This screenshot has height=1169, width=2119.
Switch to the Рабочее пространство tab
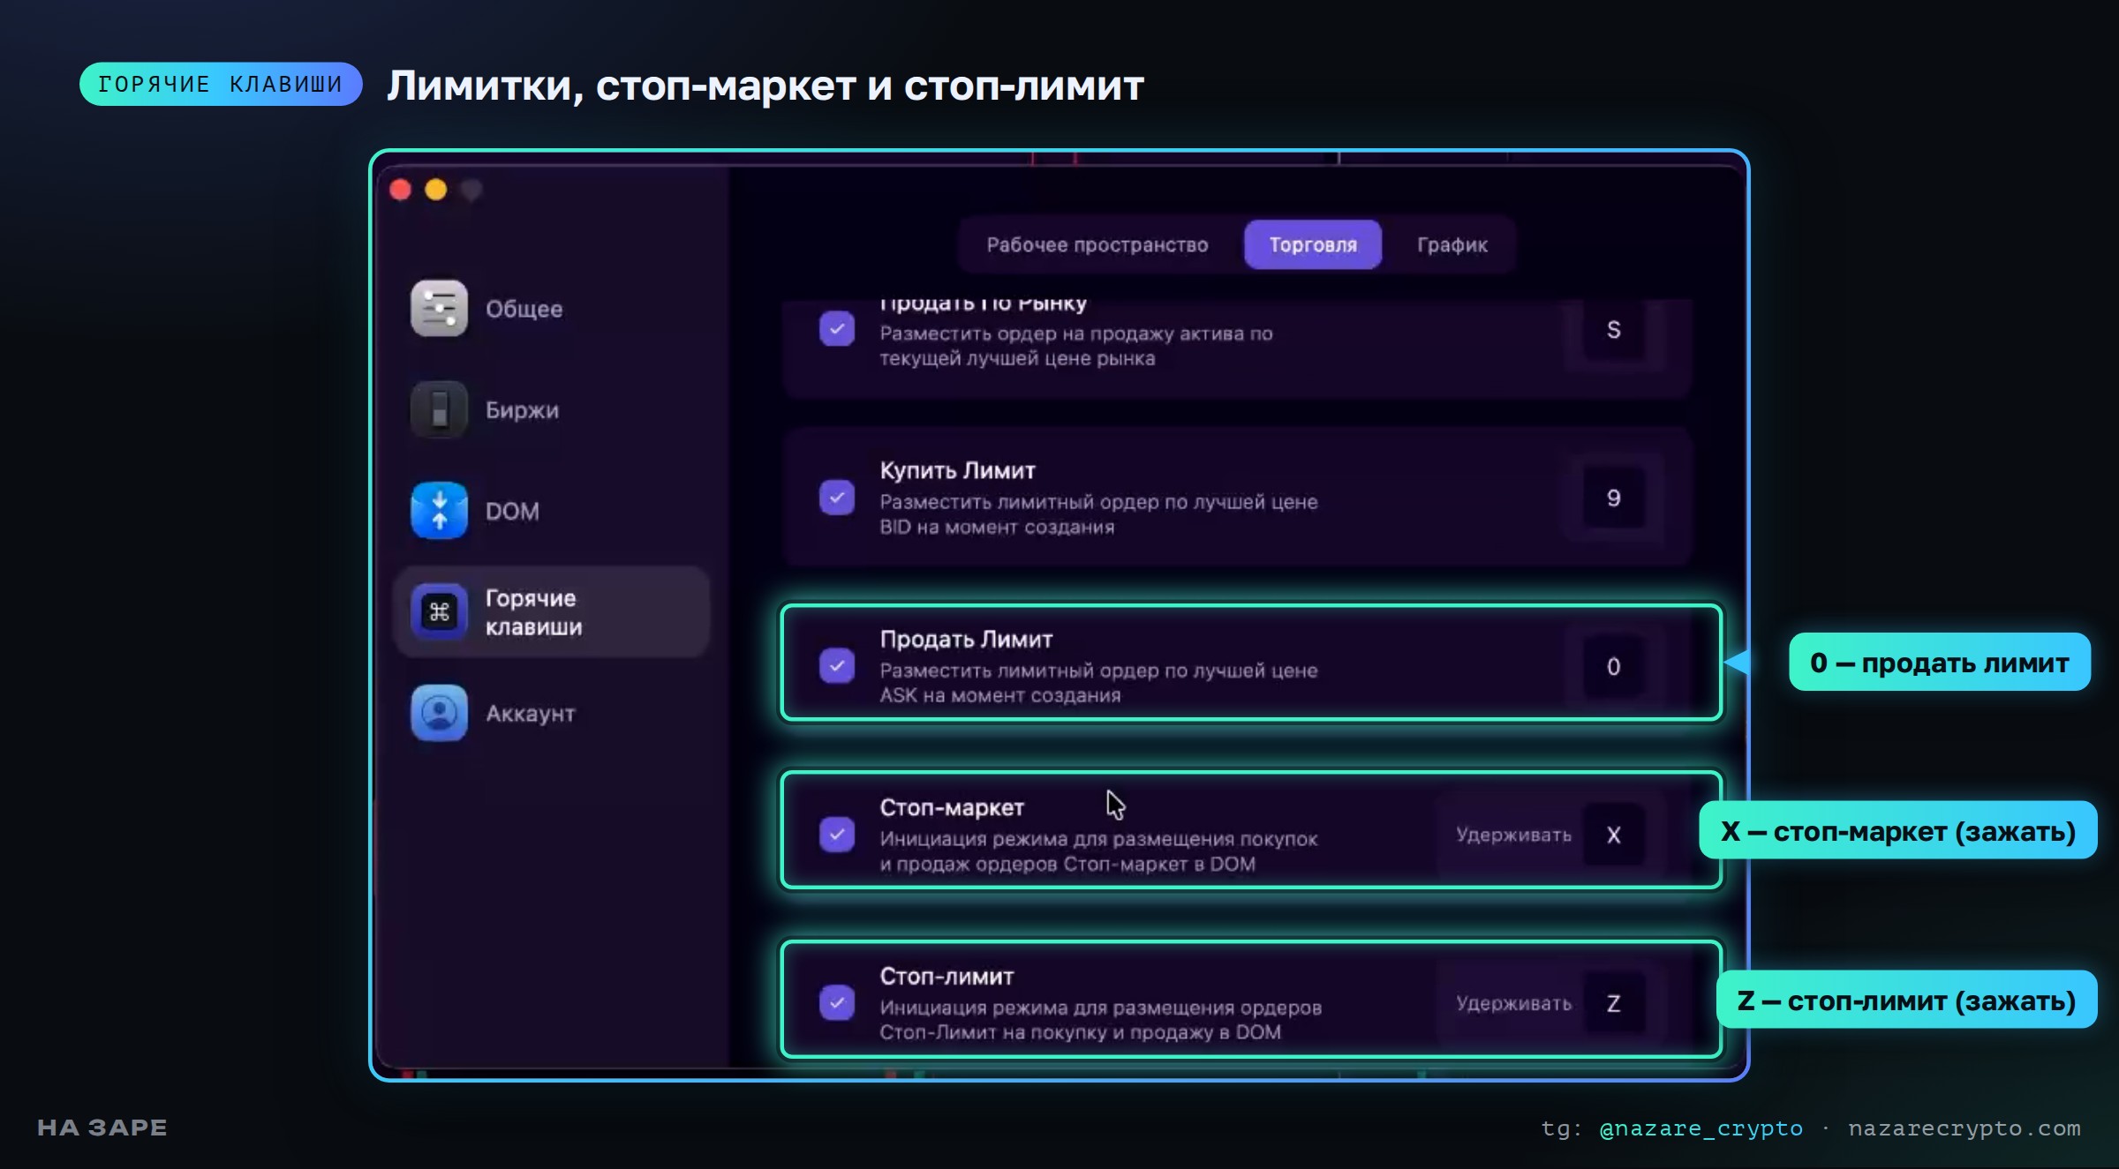(1097, 245)
